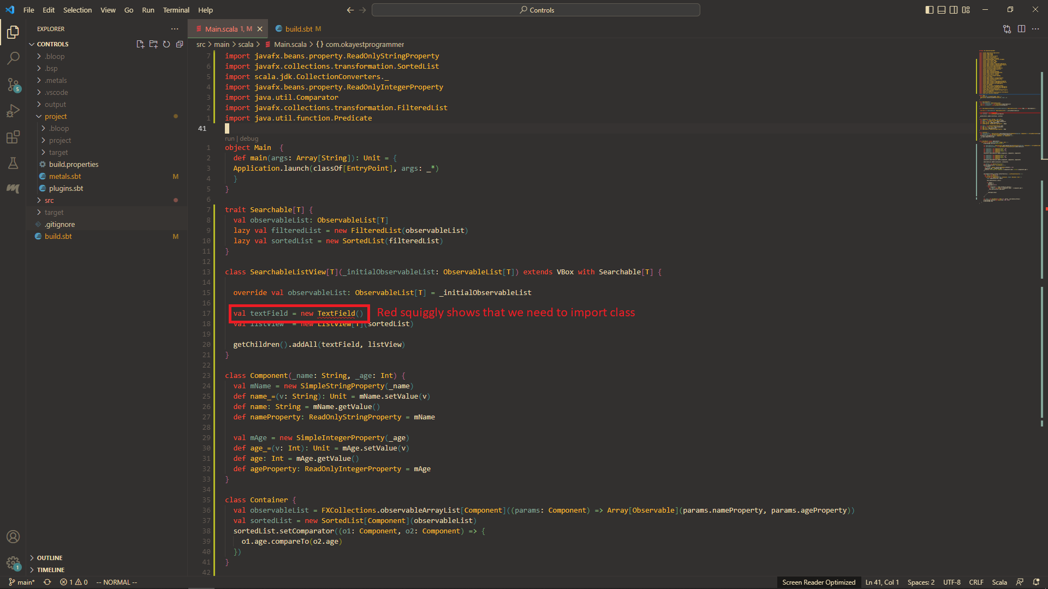Viewport: 1048px width, 589px height.
Task: Open notifications bell in status bar
Action: point(1036,582)
